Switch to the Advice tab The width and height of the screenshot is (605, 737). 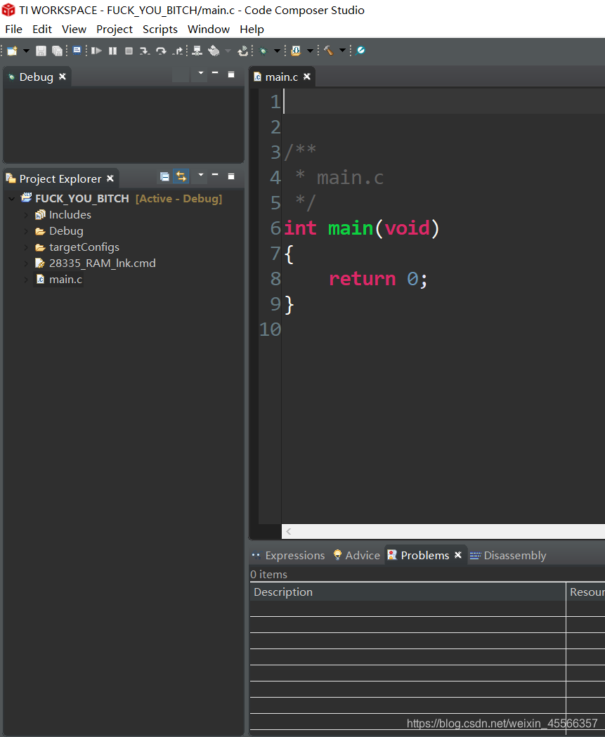[363, 556]
